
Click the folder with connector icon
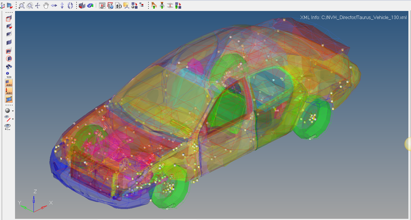pos(126,5)
